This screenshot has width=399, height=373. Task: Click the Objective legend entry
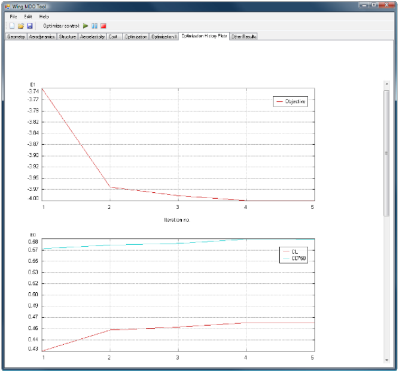[x=291, y=101]
